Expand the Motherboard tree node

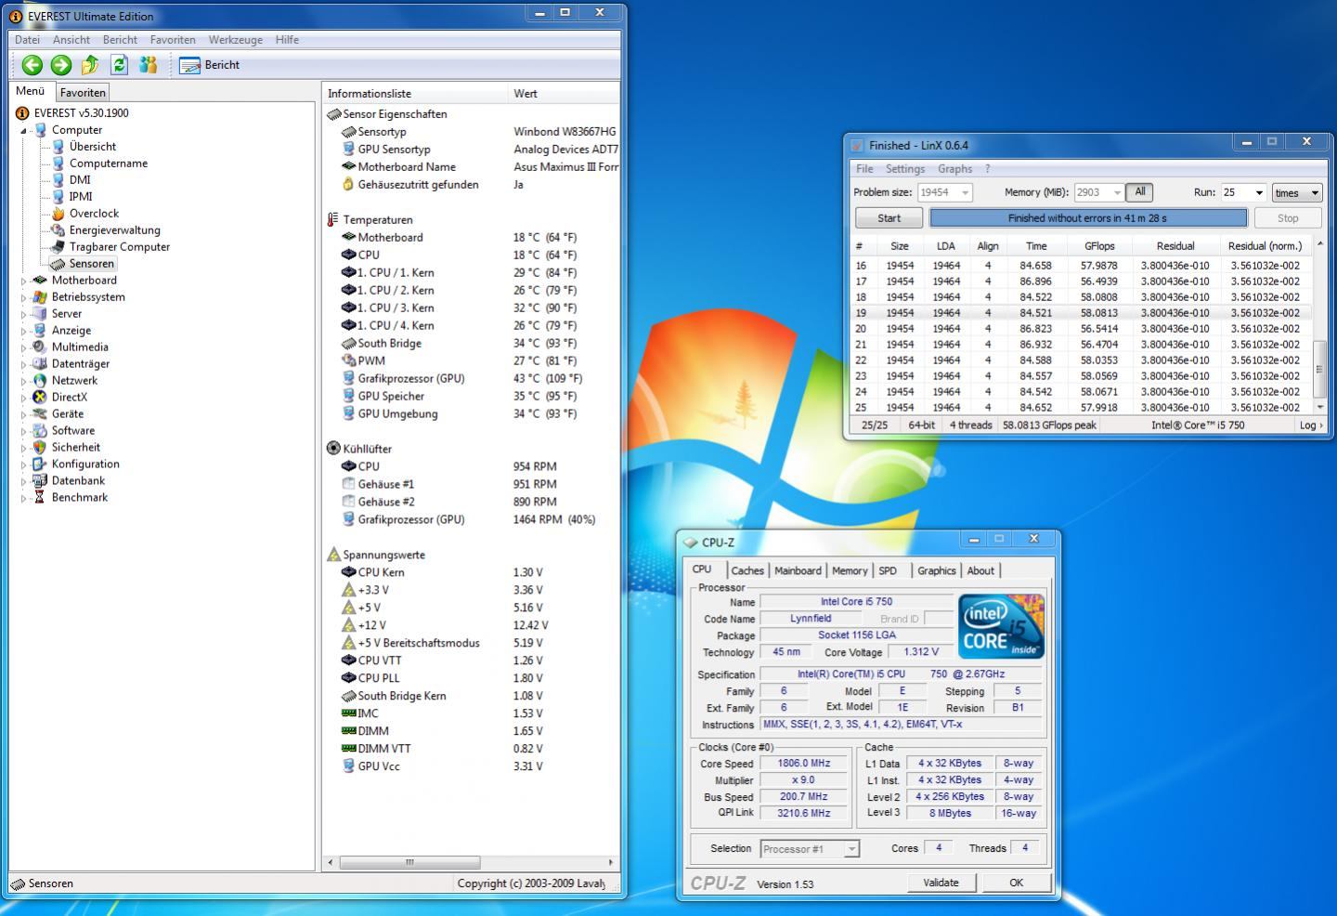click(x=24, y=281)
